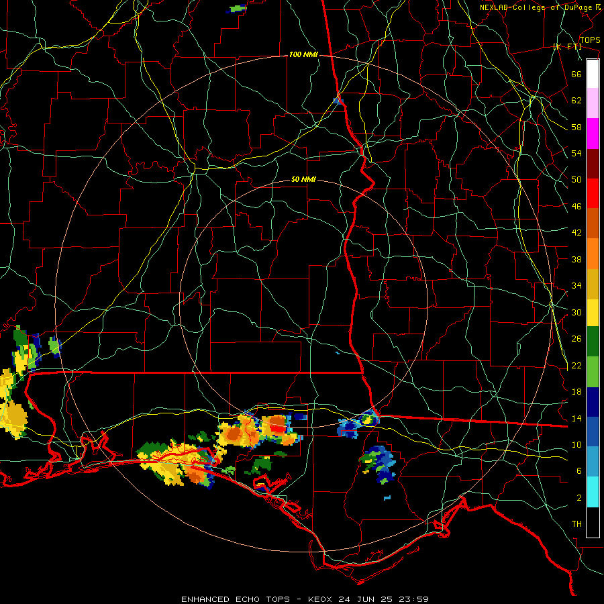This screenshot has width=604, height=604.
Task: Select the magenta color band in the legend
Action: point(593,134)
